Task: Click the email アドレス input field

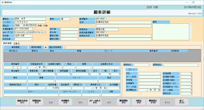Action: tap(30, 32)
